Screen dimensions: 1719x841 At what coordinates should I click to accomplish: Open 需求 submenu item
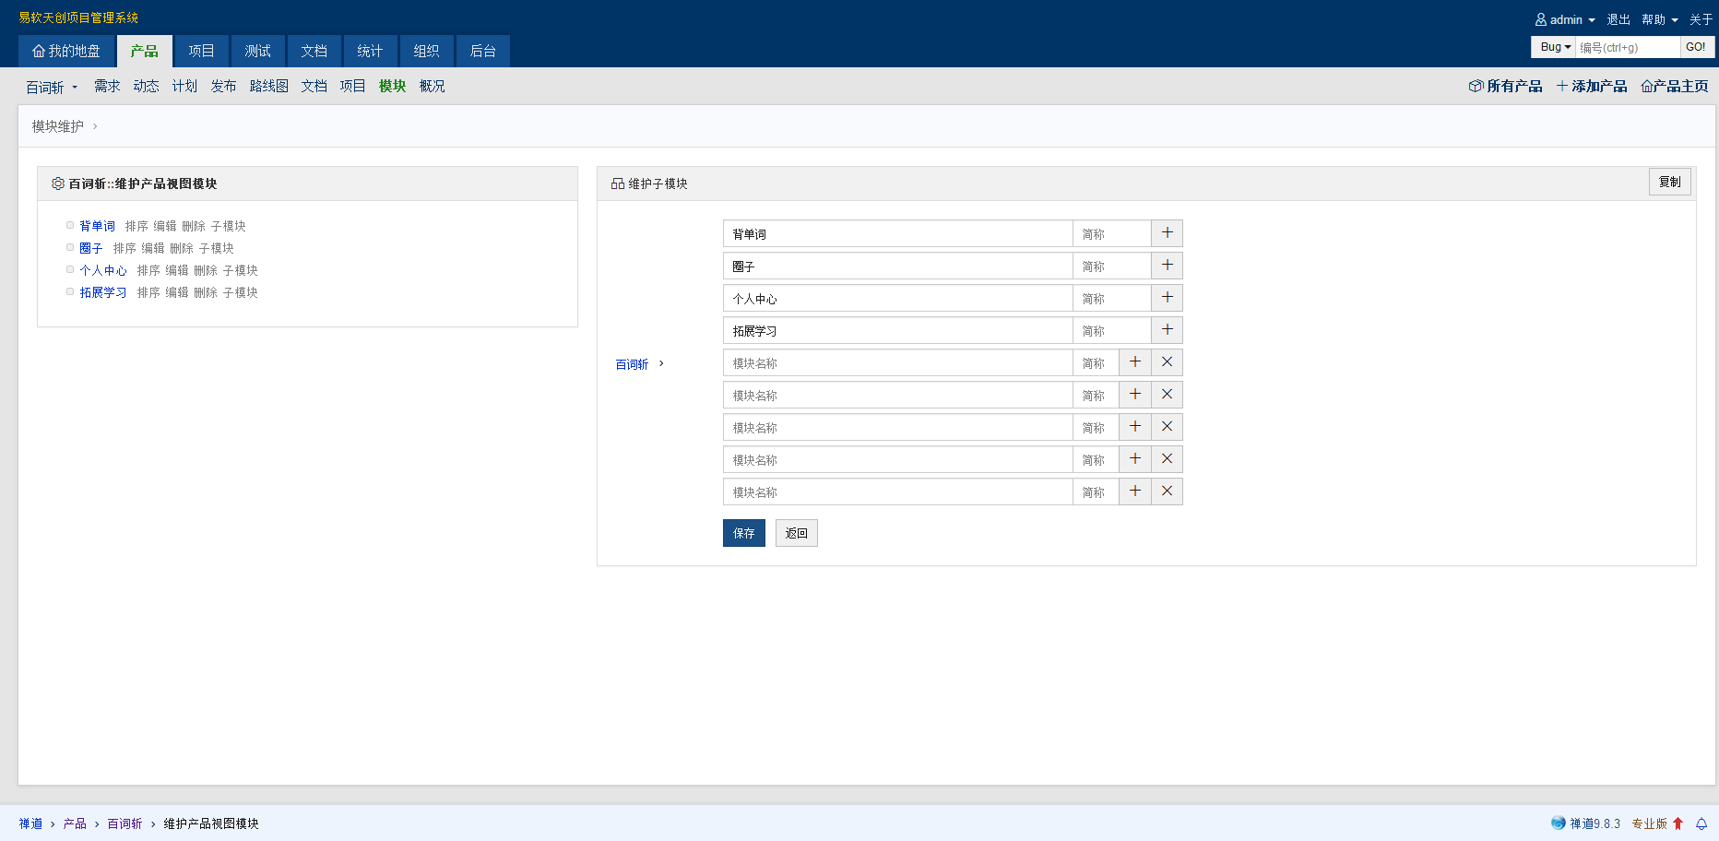point(107,86)
